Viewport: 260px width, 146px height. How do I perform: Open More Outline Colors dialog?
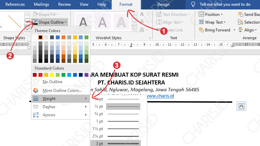tap(61, 91)
